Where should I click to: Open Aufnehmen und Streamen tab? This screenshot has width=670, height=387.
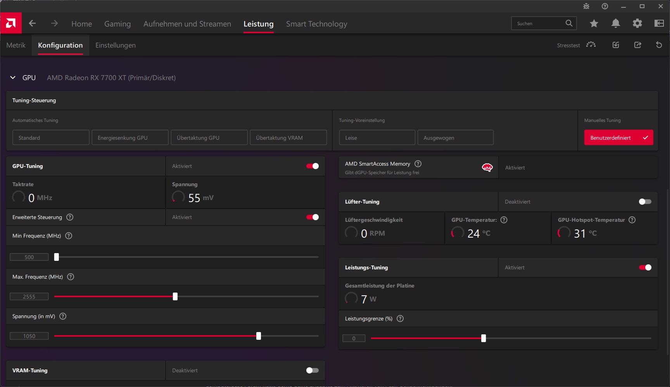pyautogui.click(x=187, y=24)
